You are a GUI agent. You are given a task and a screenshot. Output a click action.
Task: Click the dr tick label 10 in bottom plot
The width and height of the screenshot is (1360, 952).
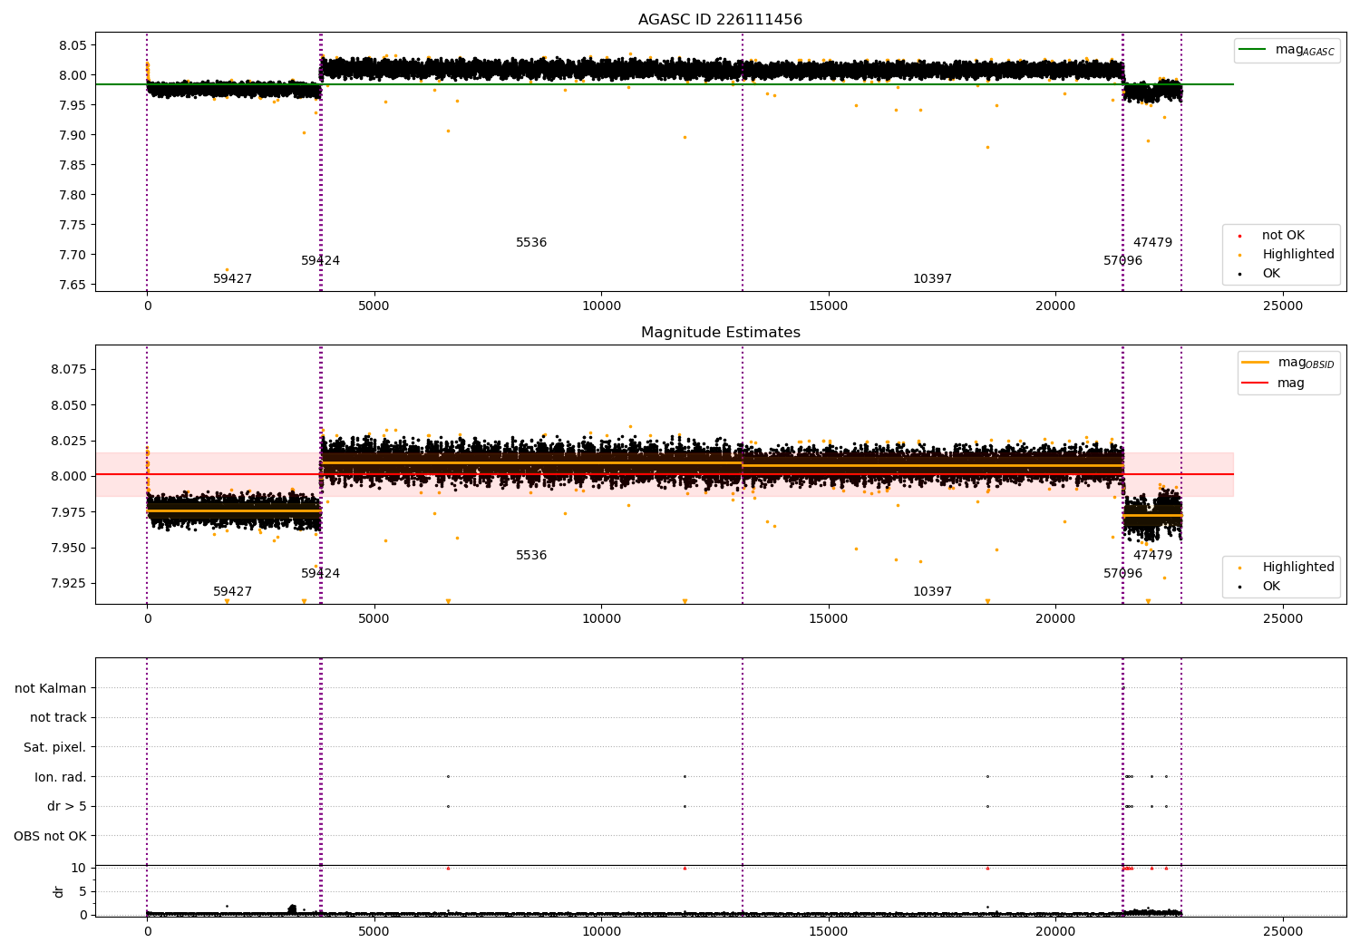[x=79, y=869]
